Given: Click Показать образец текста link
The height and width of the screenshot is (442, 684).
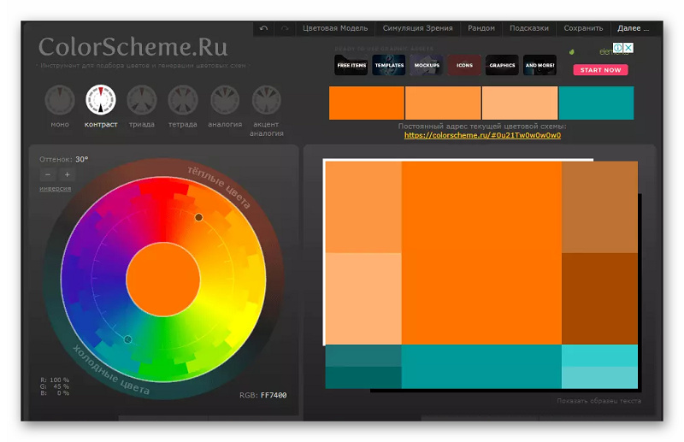Looking at the screenshot, I should tap(599, 401).
